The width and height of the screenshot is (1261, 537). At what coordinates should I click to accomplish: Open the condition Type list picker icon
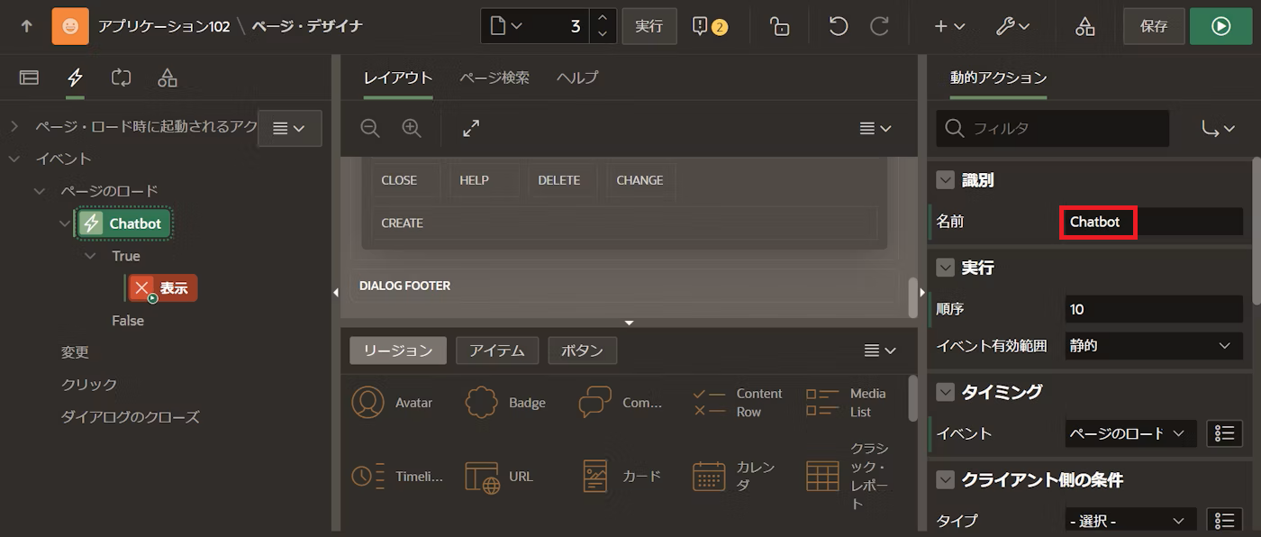[x=1223, y=521]
